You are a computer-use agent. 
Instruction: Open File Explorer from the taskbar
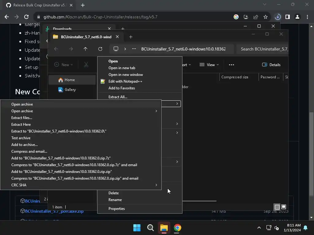tap(164, 228)
